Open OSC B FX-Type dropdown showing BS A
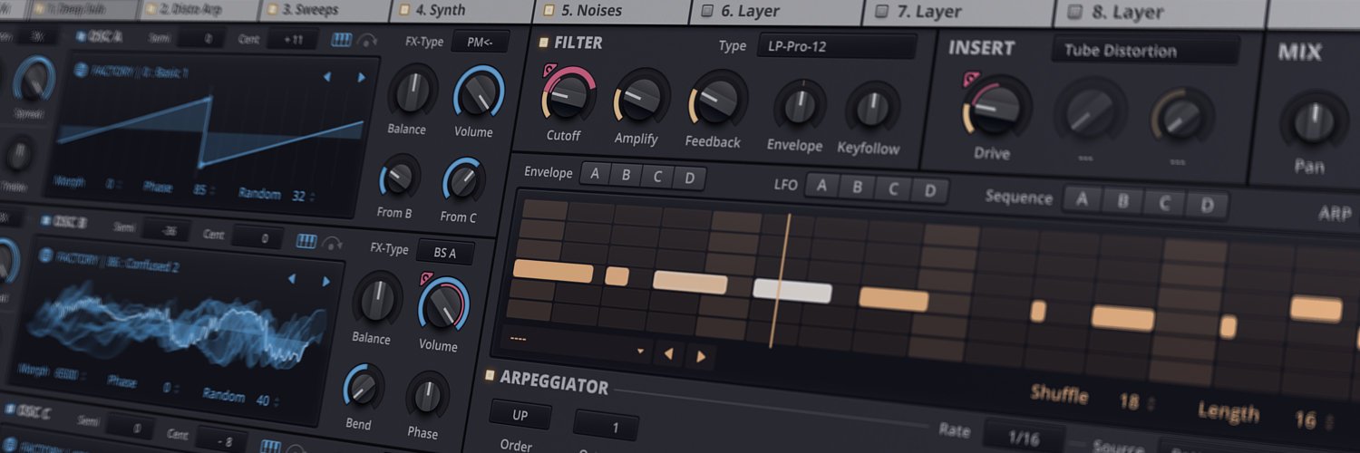The width and height of the screenshot is (1360, 453). [445, 253]
